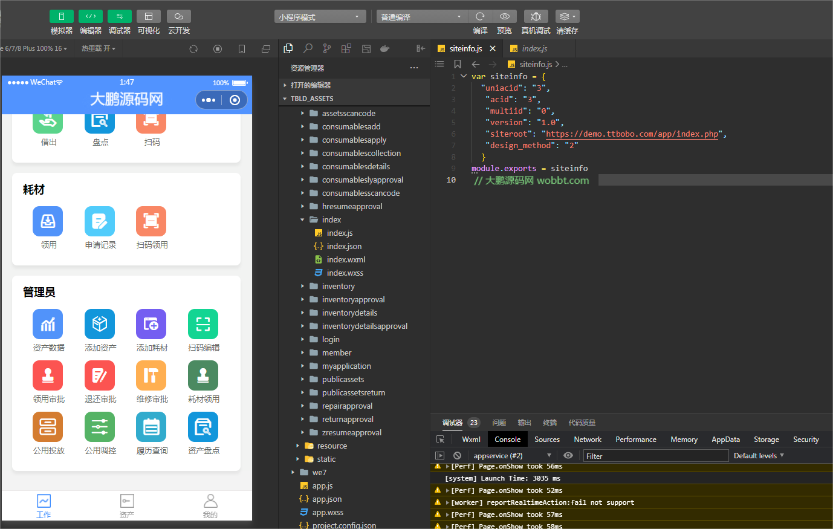The width and height of the screenshot is (833, 529).
Task: Expand the inventory folder
Action: point(338,287)
